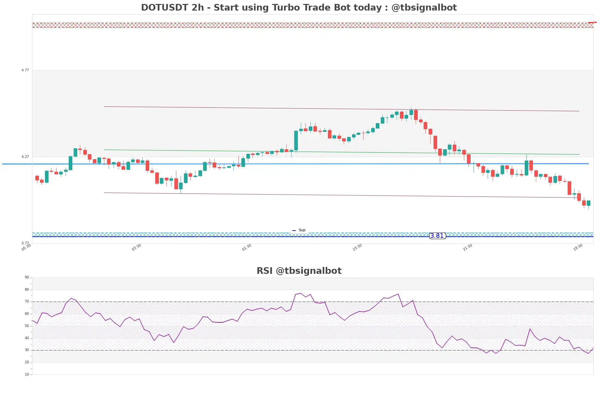Click the RSI 80 axis label
598x399 pixels.
point(27,290)
